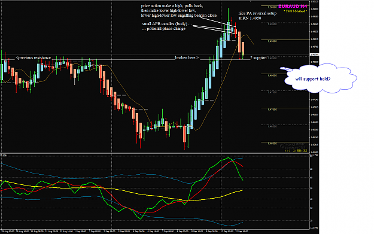Click the 1.47000 round number level label

272,110
